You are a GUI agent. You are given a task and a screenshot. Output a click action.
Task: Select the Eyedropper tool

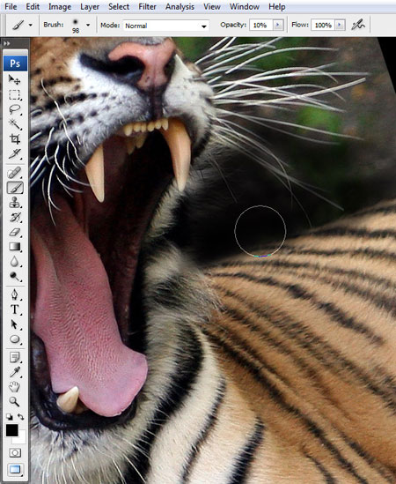14,372
